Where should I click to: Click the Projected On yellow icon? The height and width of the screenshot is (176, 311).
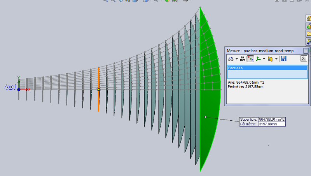[x=270, y=59]
